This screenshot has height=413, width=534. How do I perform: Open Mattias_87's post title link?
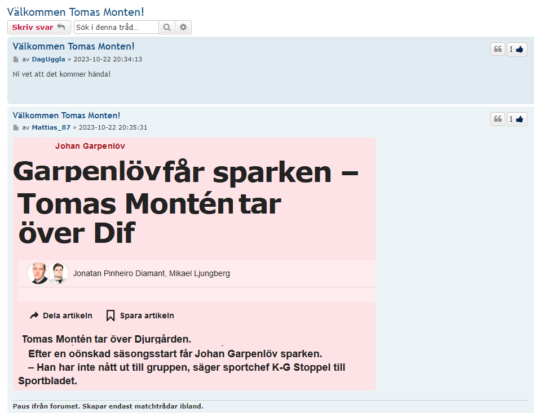[67, 116]
